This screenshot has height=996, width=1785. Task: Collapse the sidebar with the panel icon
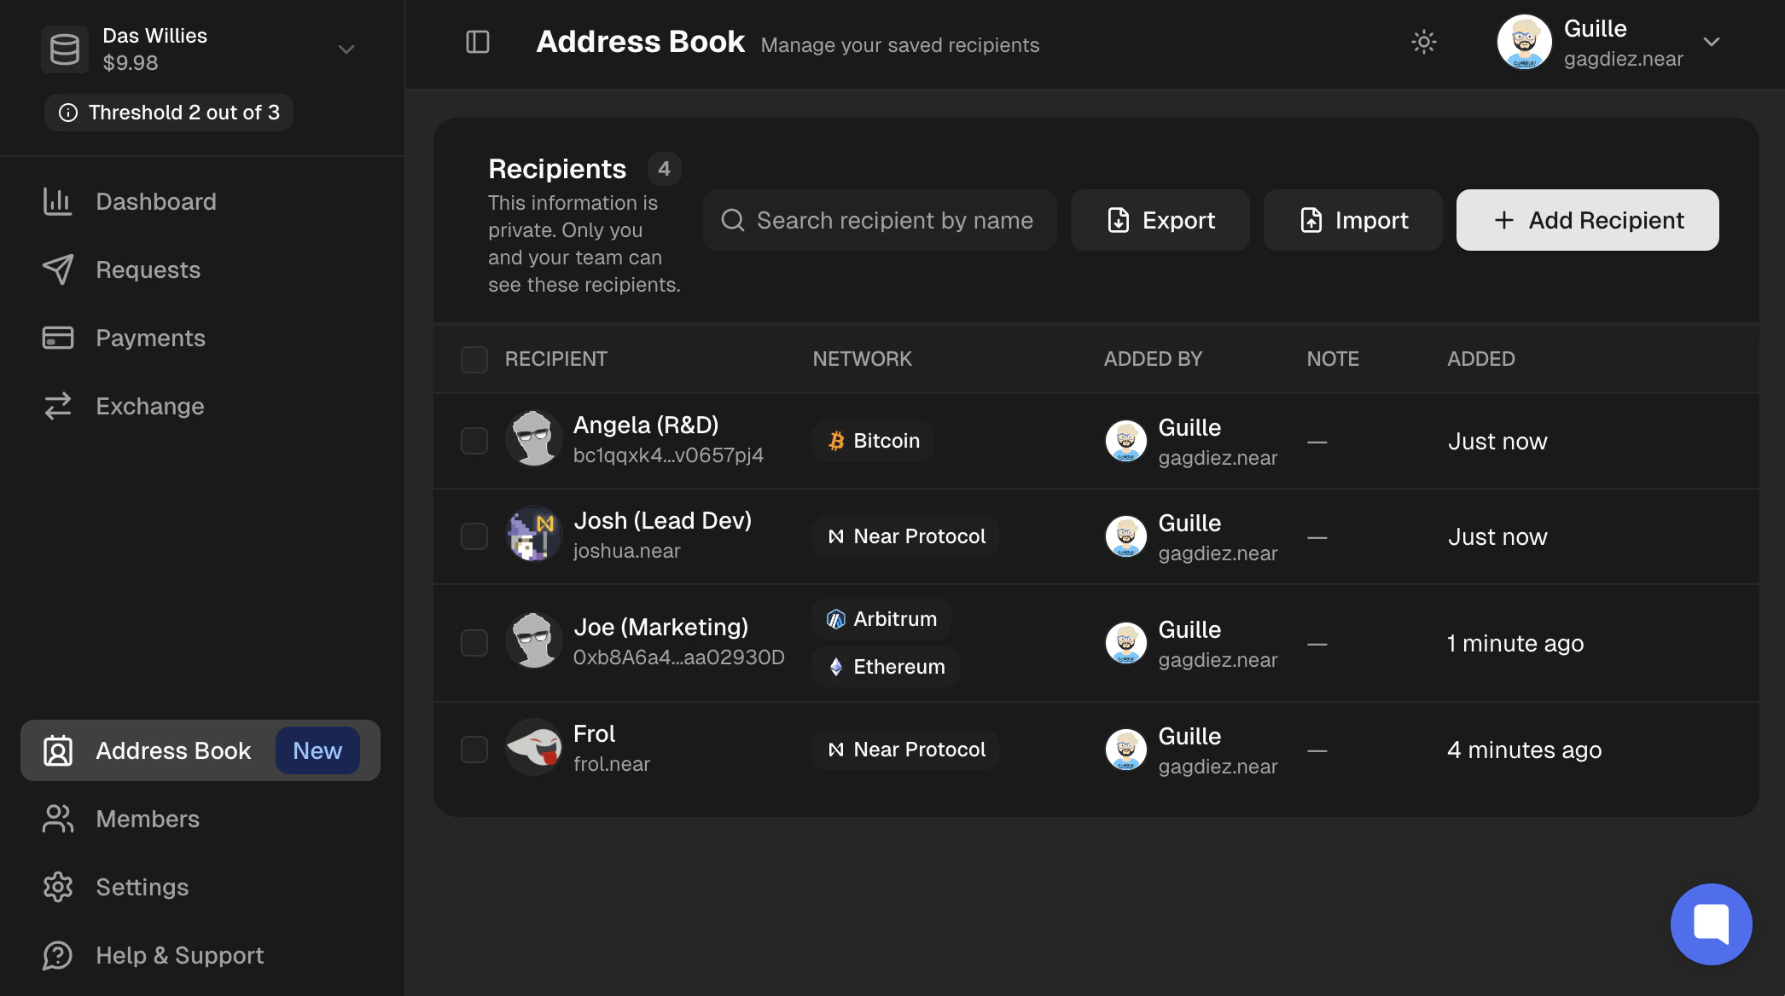pyautogui.click(x=477, y=42)
